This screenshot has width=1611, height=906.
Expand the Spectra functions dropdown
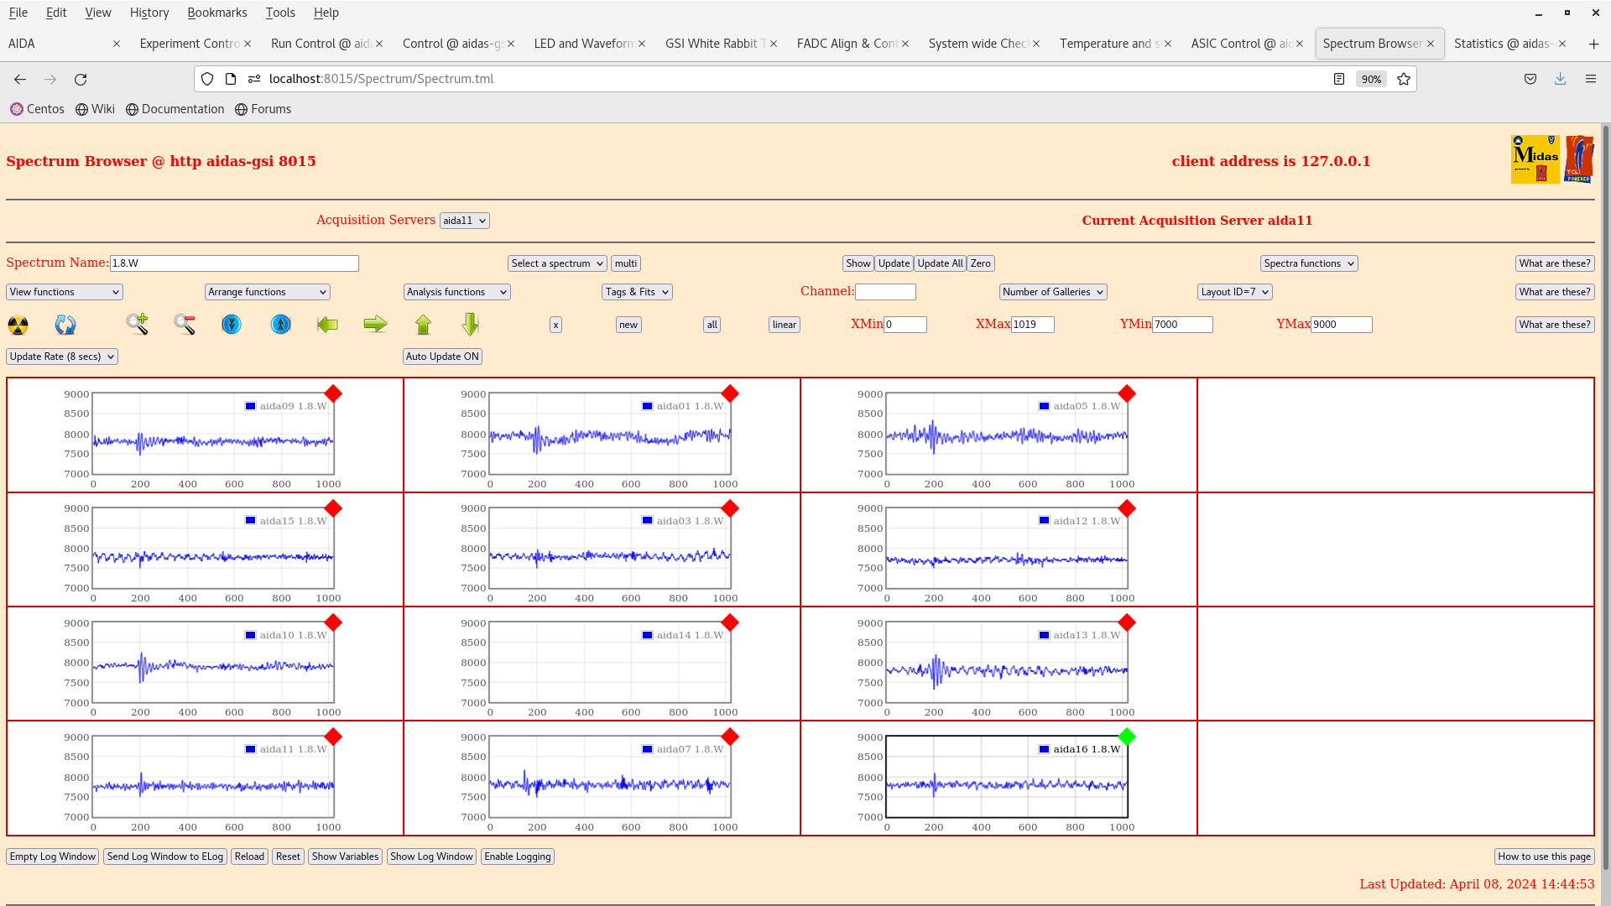[1309, 263]
